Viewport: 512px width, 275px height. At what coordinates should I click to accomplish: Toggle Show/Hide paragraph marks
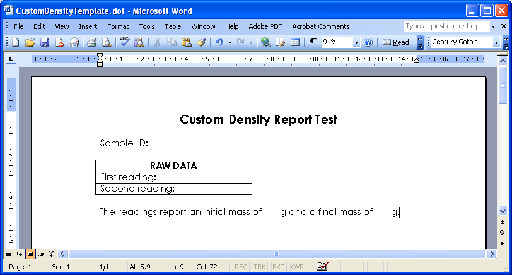313,42
